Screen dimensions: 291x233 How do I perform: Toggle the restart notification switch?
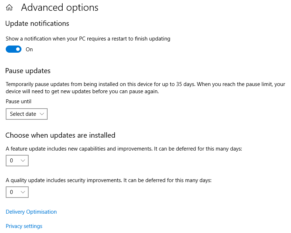click(x=14, y=49)
